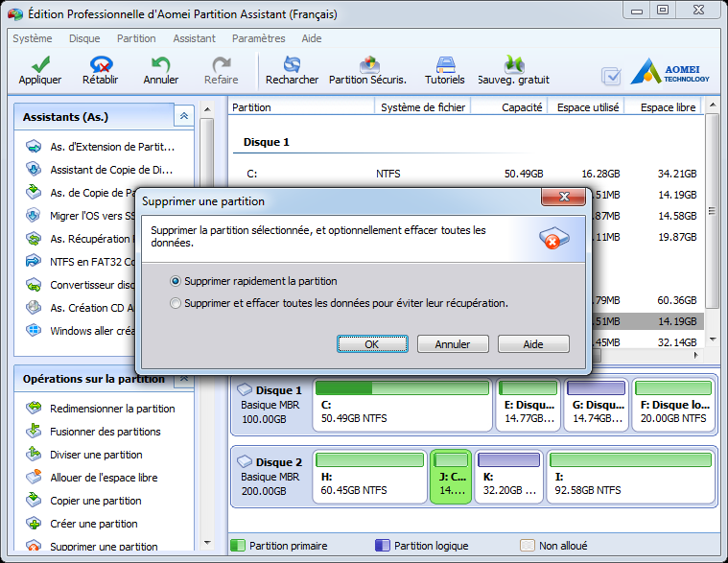The image size is (728, 563).
Task: Click the Annuler undo arrow in toolbar
Action: coord(161,64)
